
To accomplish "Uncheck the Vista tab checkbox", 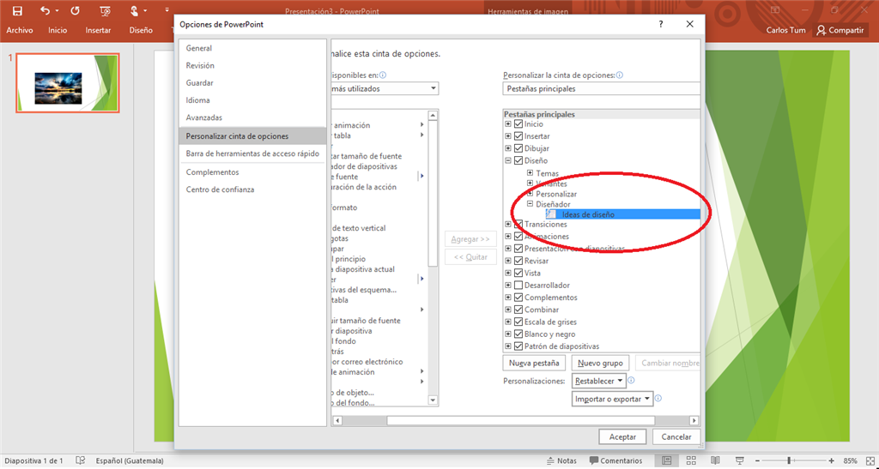I will pos(518,274).
